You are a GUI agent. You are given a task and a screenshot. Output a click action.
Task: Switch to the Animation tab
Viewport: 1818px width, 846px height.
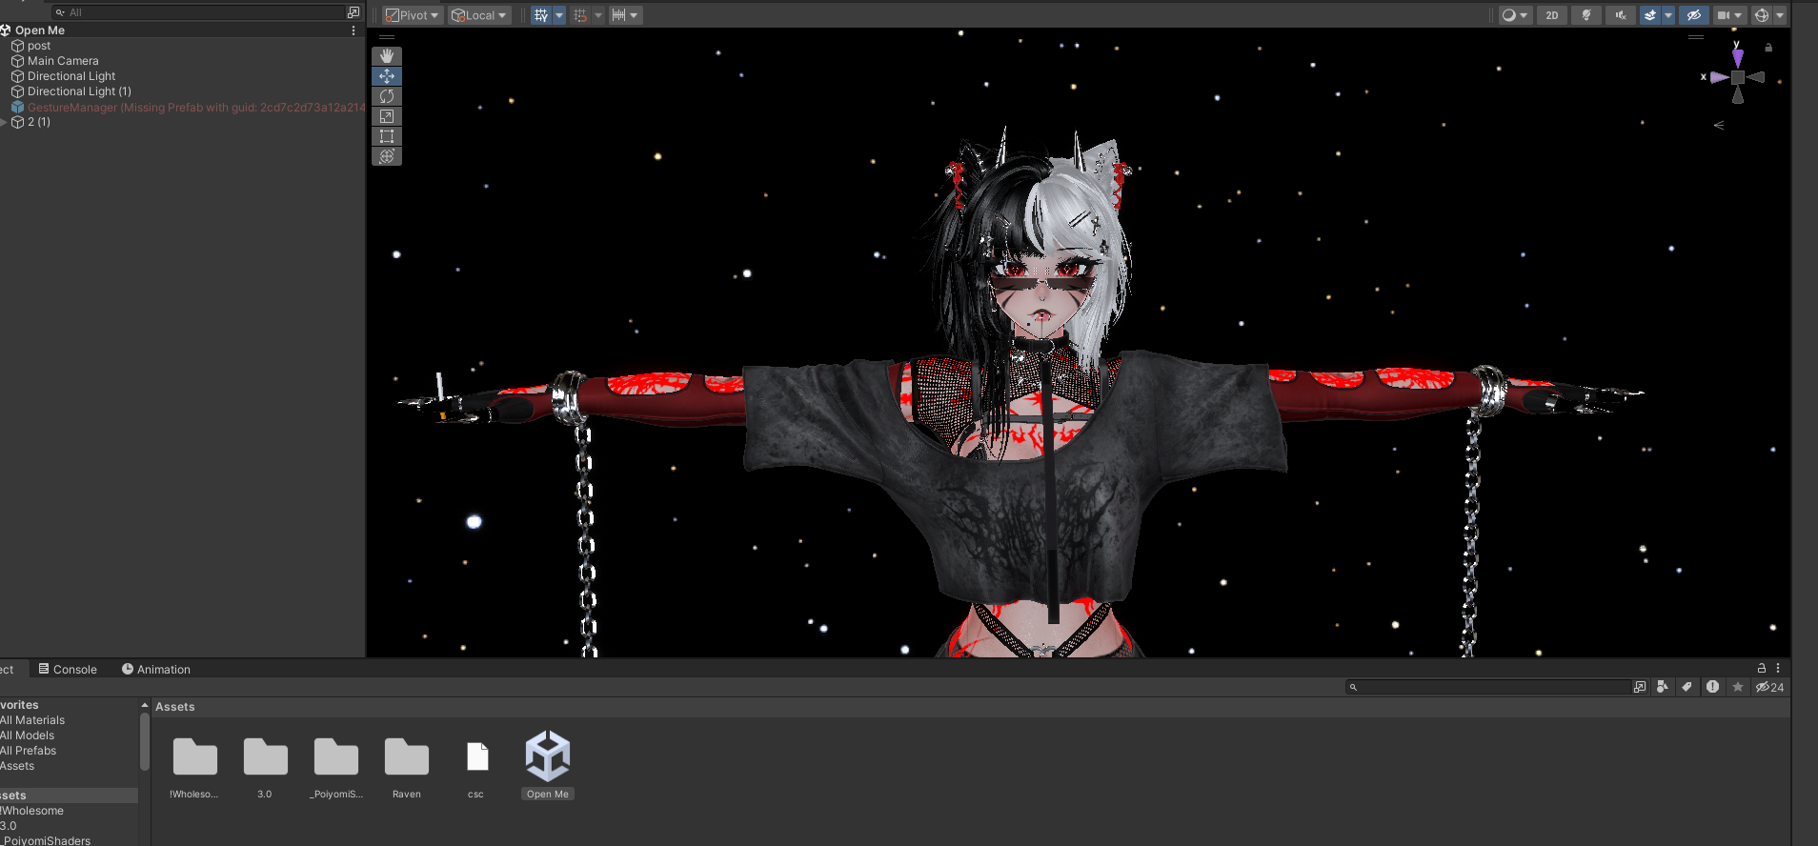[156, 670]
